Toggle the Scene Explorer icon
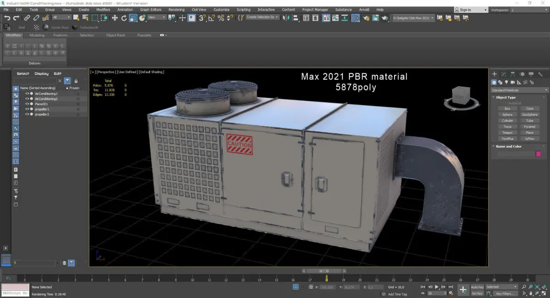This screenshot has width=550, height=298. click(306, 18)
